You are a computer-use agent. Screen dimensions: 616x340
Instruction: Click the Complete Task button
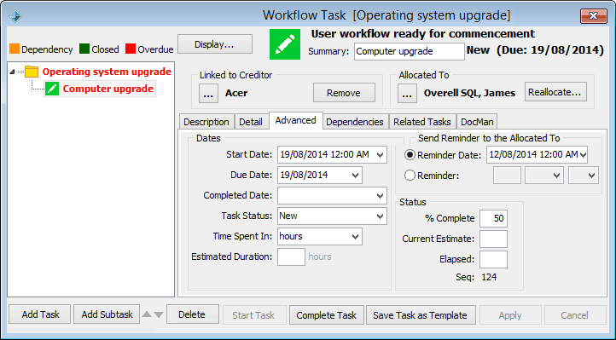pos(327,315)
